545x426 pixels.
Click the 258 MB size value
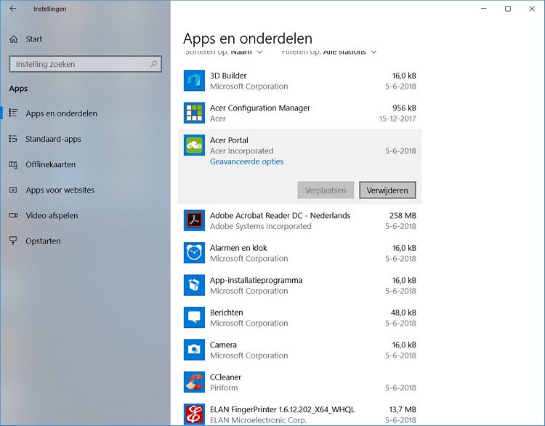tap(403, 215)
